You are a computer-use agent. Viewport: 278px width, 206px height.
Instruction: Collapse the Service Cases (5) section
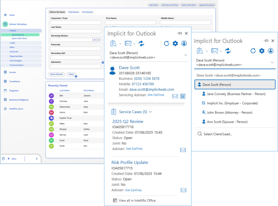point(151,112)
